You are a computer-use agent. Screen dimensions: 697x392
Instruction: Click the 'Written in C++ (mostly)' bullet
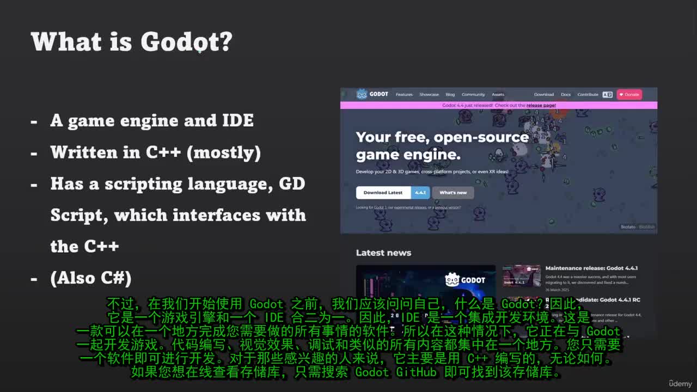156,152
